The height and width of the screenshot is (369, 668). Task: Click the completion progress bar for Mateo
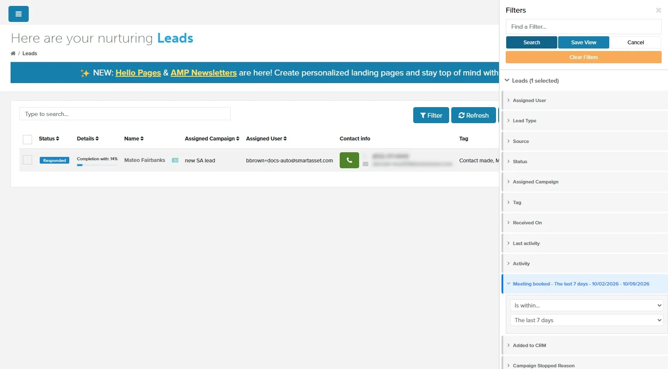97,165
